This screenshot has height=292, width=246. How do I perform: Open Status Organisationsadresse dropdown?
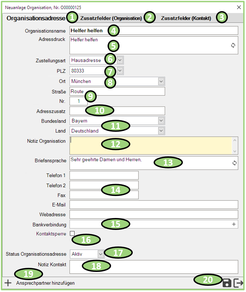click(101, 254)
